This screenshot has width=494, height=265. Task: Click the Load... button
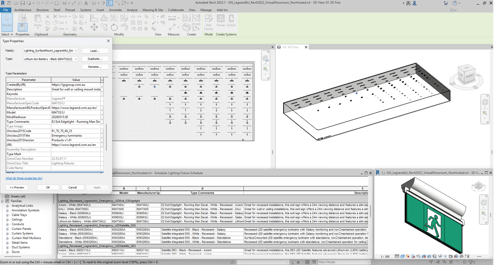click(x=95, y=51)
